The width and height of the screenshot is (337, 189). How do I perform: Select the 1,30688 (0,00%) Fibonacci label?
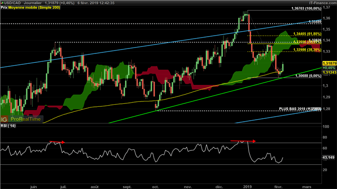[308, 76]
